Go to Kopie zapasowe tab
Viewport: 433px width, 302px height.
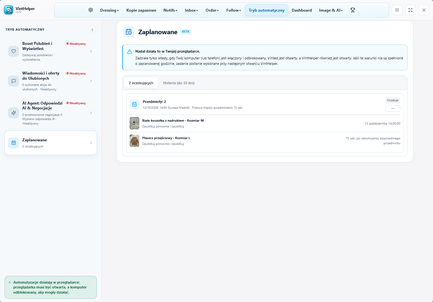coord(141,10)
